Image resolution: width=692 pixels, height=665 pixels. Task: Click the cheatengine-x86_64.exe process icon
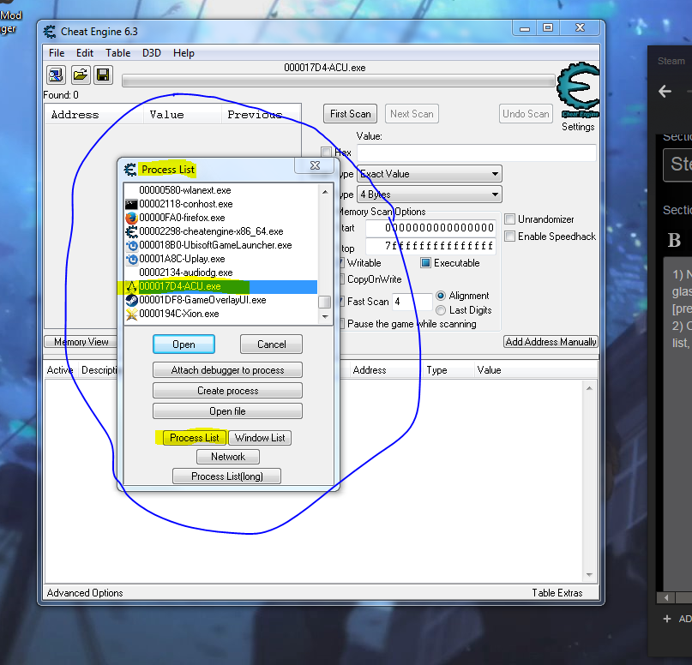pyautogui.click(x=131, y=231)
